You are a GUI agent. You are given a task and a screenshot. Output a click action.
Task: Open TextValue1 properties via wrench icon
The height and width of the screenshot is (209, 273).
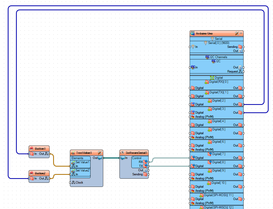(x=100, y=152)
